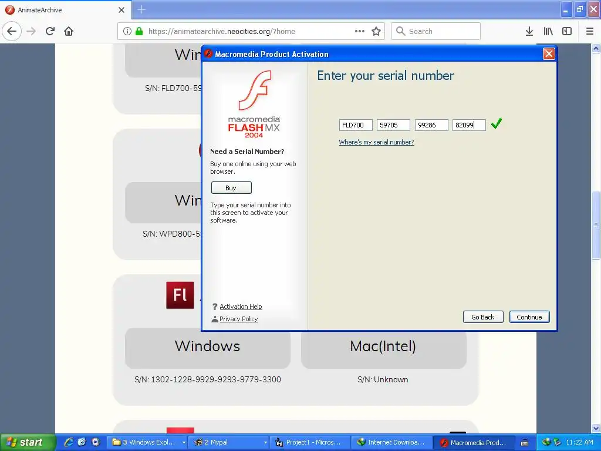
Task: Click the second system tray icon
Action: coord(557,442)
